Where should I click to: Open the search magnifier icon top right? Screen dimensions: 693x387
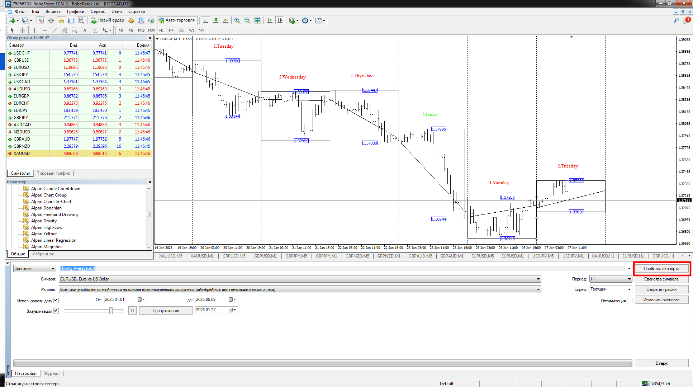(676, 20)
